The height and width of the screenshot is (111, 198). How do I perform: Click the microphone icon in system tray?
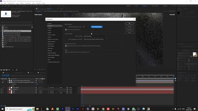click(x=175, y=109)
